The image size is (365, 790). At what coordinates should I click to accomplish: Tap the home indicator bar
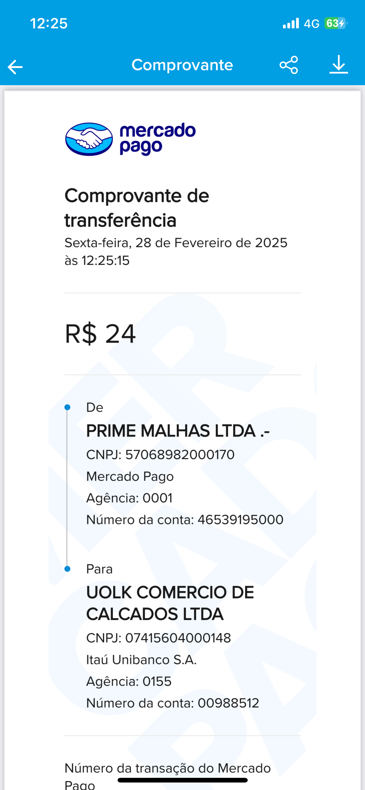(x=182, y=780)
